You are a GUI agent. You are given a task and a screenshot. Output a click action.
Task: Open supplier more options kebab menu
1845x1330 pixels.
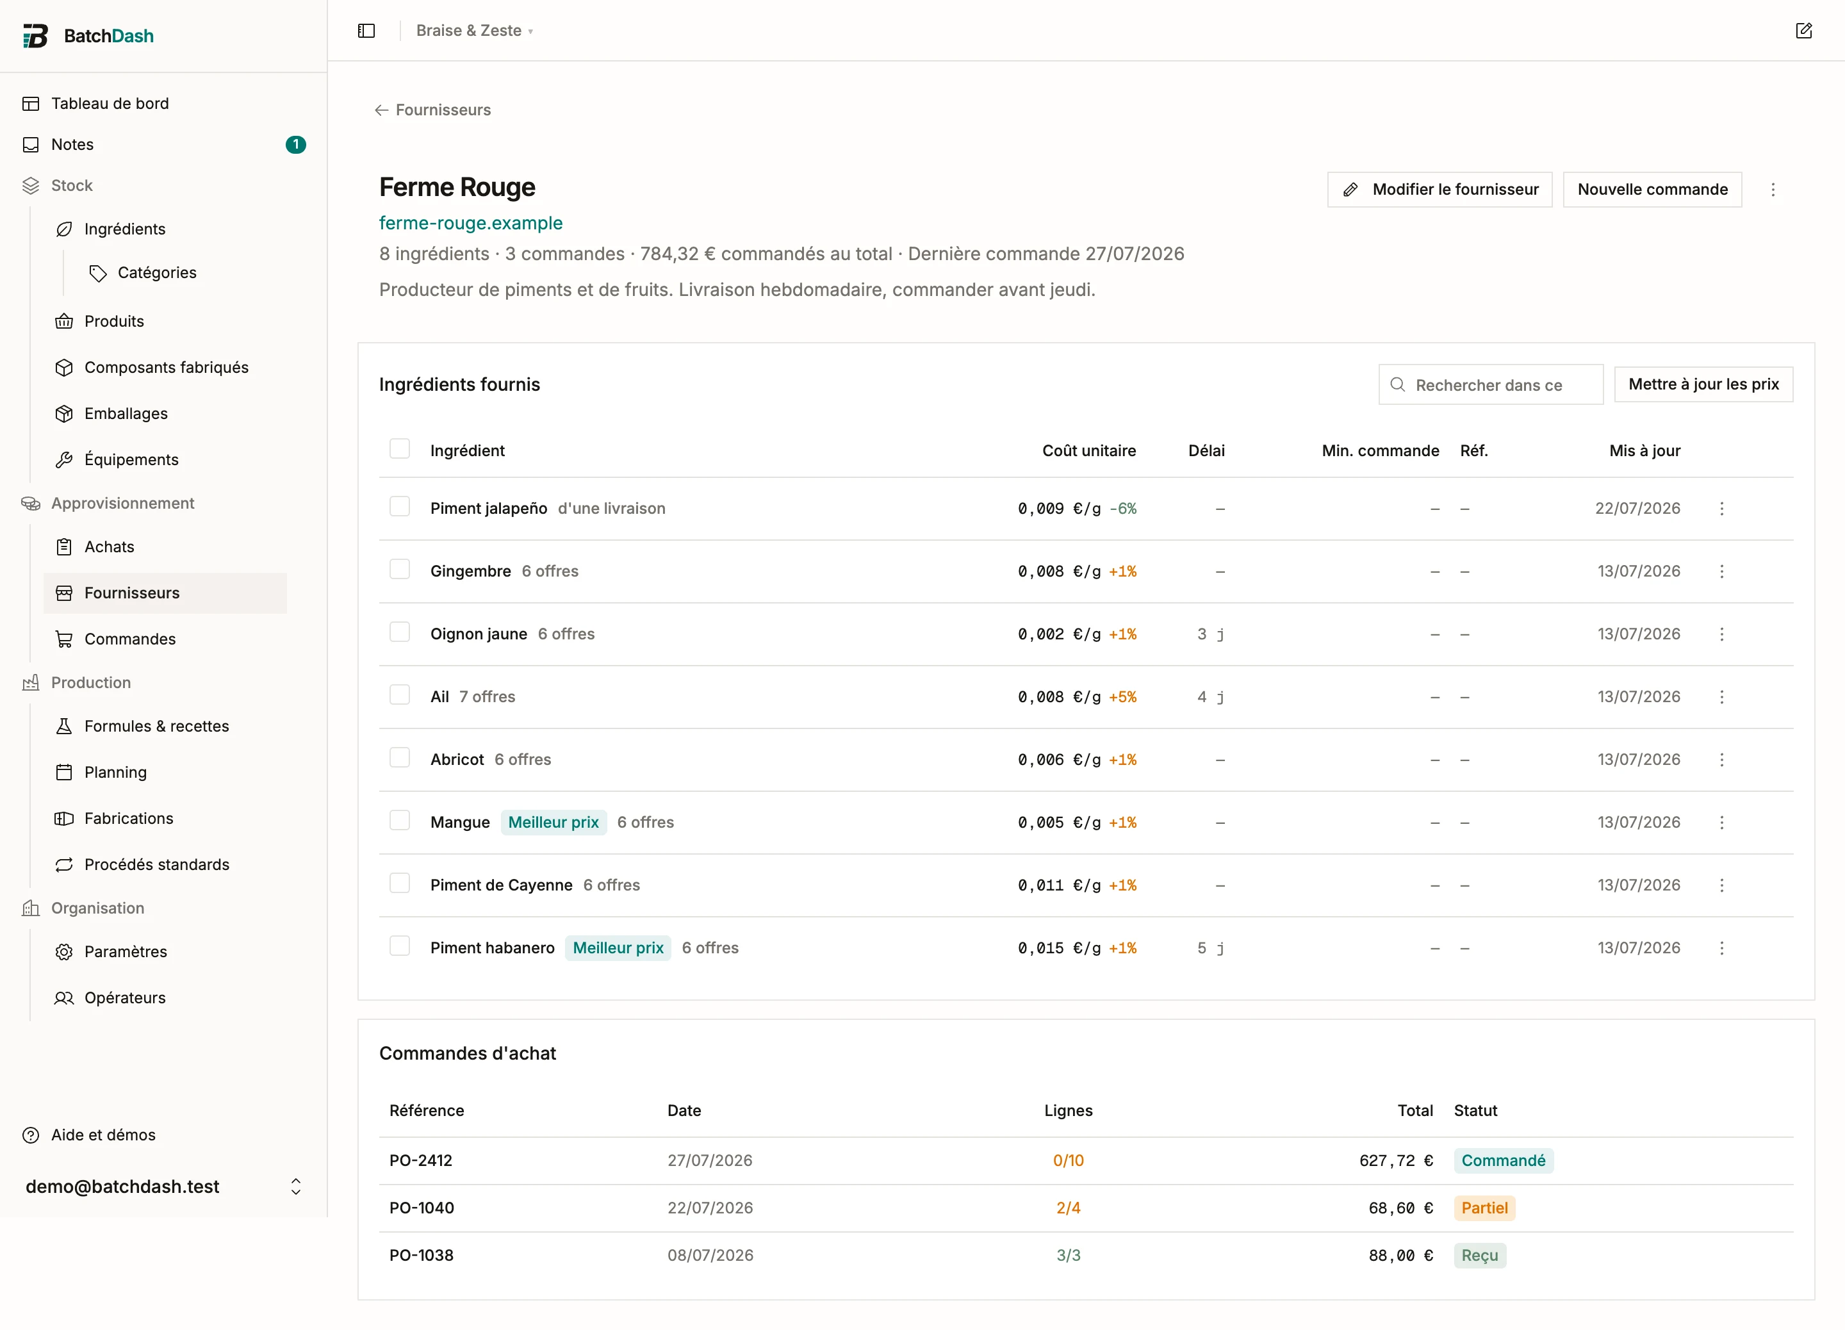click(1773, 190)
